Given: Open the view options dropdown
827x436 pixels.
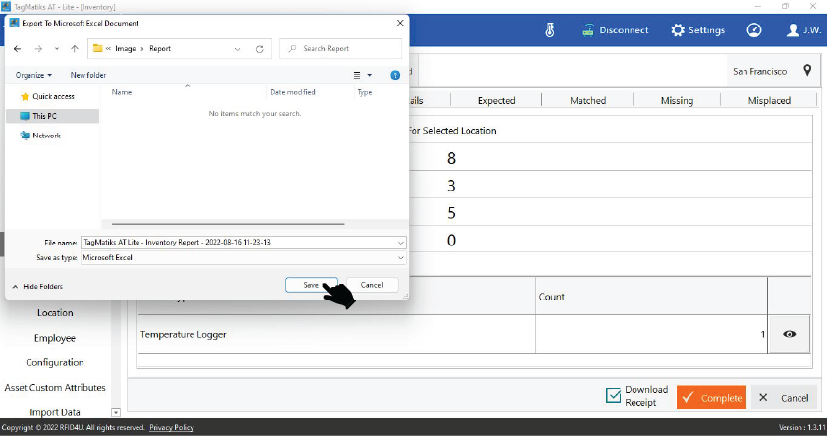Looking at the screenshot, I should (x=370, y=75).
